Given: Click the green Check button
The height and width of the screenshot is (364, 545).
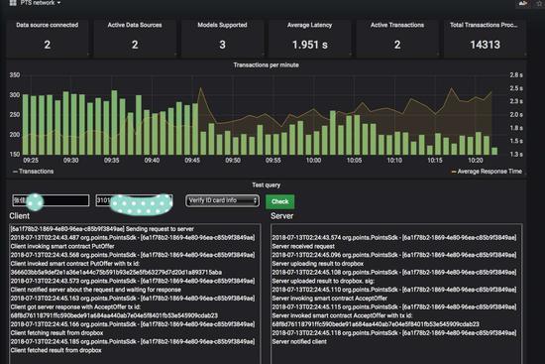Looking at the screenshot, I should [x=279, y=201].
